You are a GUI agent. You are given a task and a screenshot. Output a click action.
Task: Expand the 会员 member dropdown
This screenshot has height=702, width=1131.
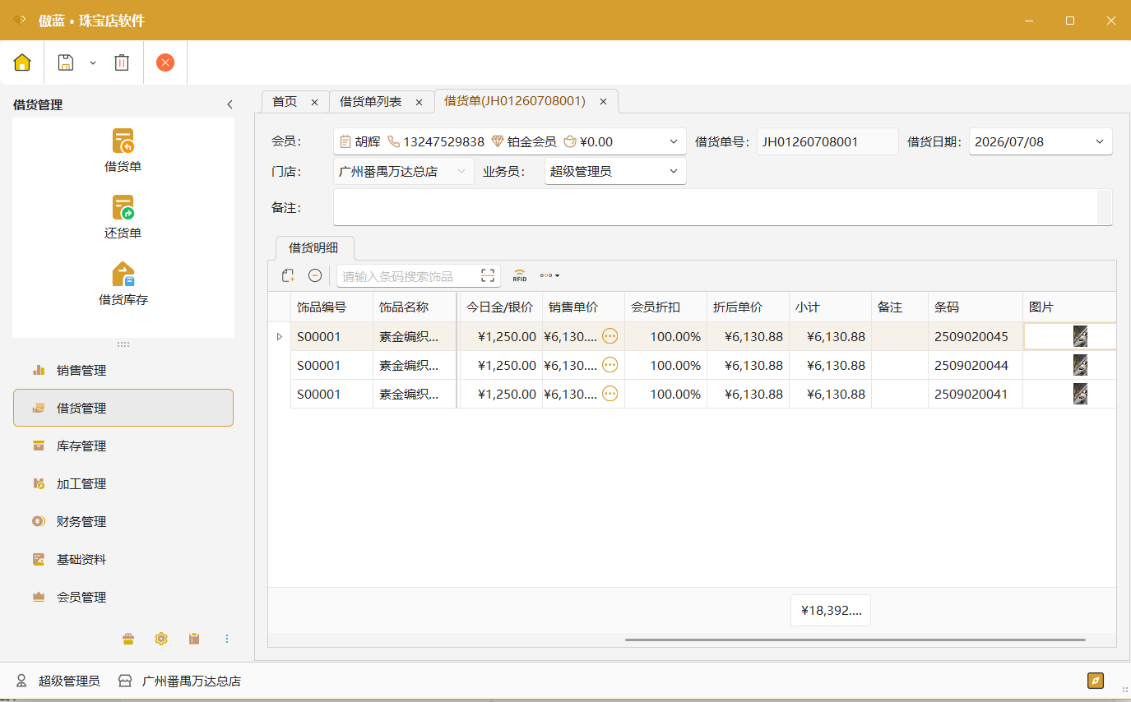tap(674, 141)
